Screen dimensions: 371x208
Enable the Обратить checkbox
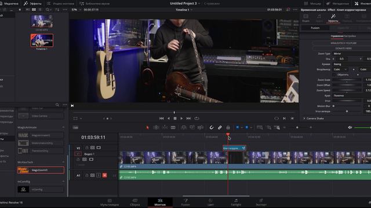point(334,75)
